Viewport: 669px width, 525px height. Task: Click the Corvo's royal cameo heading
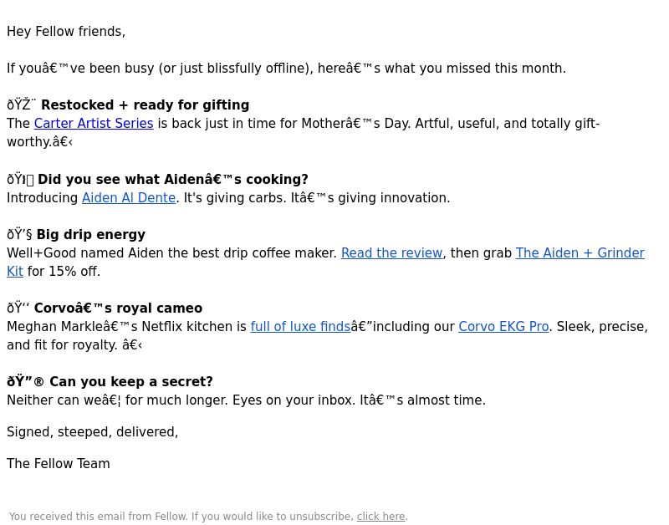coord(118,308)
